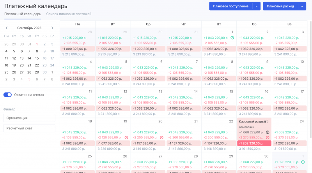
Task: Click red clock icon on September 20
Action: tap(161, 138)
